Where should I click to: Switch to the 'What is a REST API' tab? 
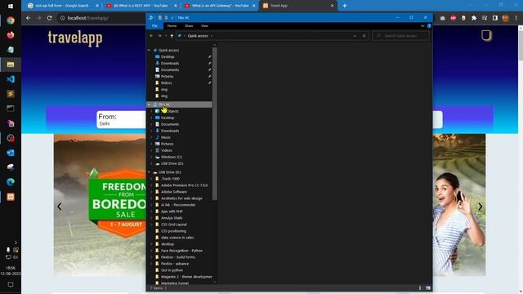[x=142, y=6]
